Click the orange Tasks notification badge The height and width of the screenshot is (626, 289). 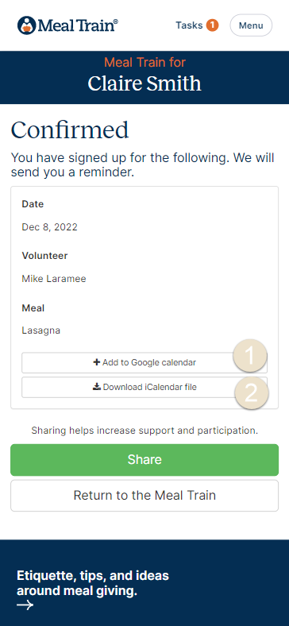point(212,25)
